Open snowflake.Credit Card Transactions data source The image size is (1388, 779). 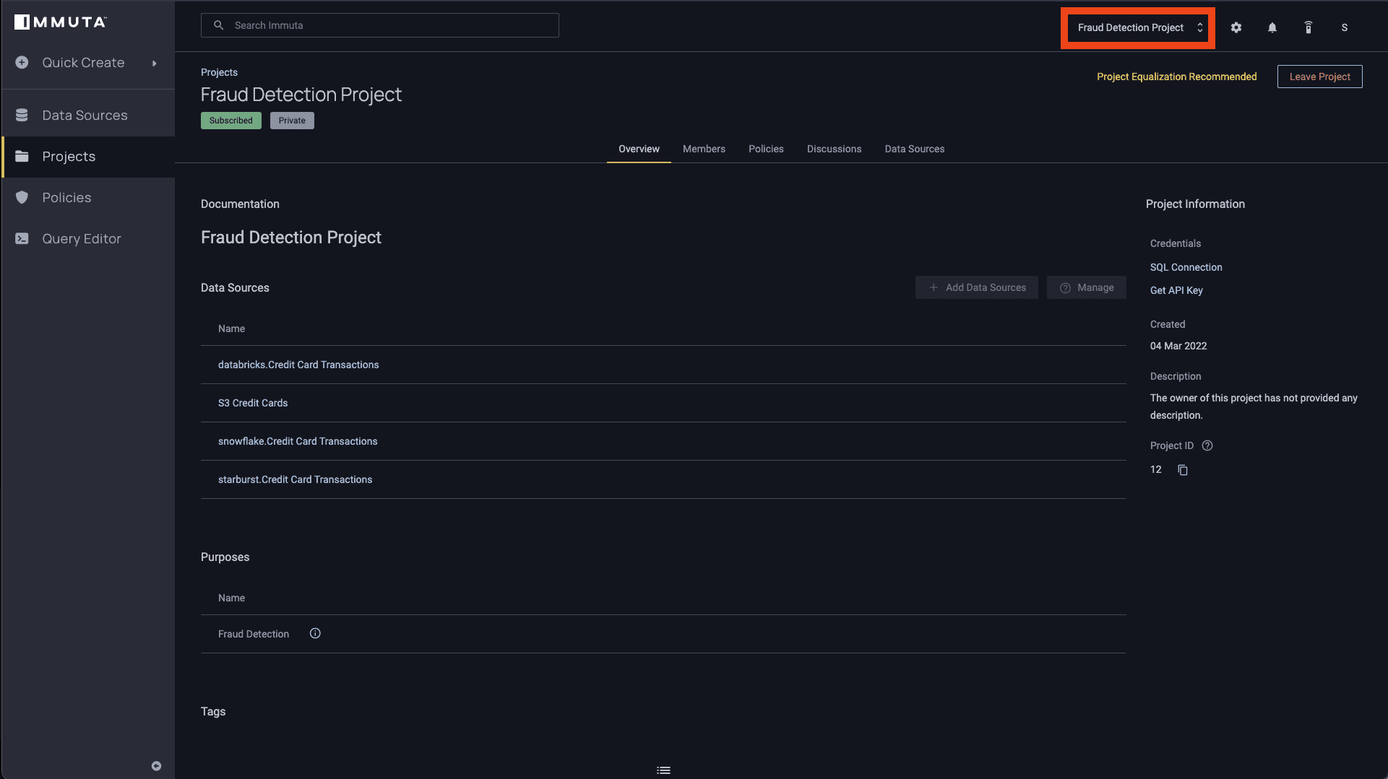click(298, 441)
